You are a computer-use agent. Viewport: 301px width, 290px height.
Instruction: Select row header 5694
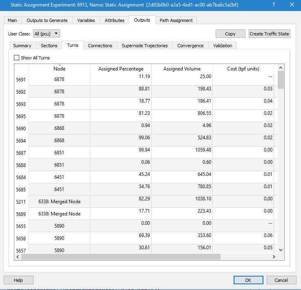(22, 141)
